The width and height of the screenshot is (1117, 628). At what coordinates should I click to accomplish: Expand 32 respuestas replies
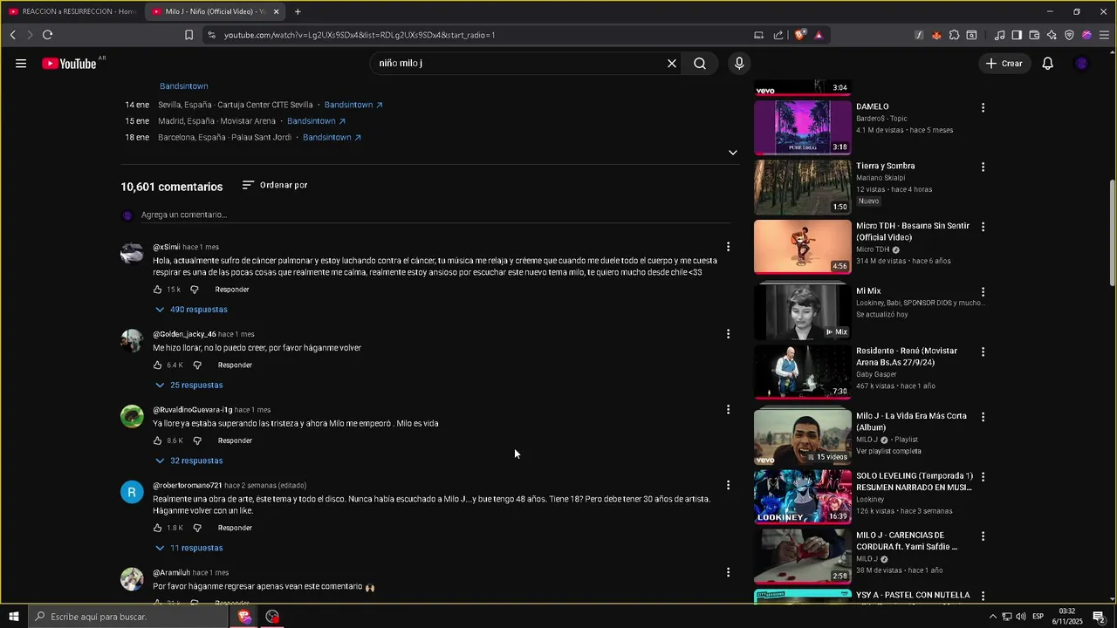(x=188, y=461)
